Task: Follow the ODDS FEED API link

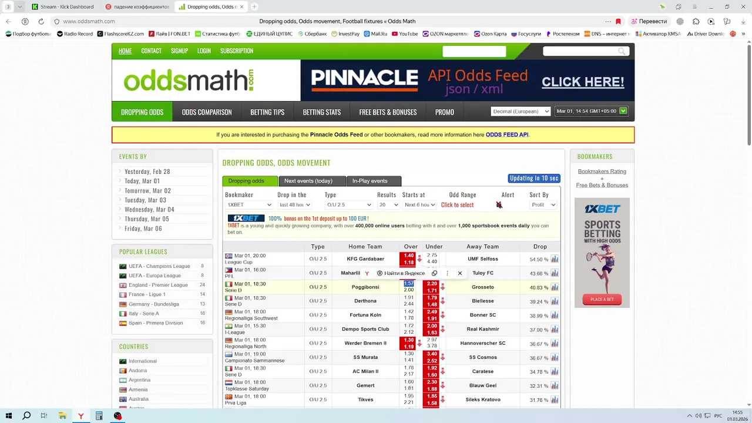Action: click(507, 135)
